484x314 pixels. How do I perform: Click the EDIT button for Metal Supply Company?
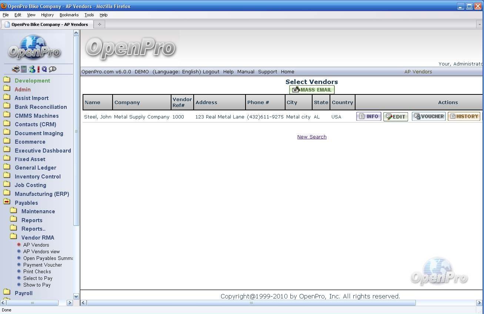[395, 117]
